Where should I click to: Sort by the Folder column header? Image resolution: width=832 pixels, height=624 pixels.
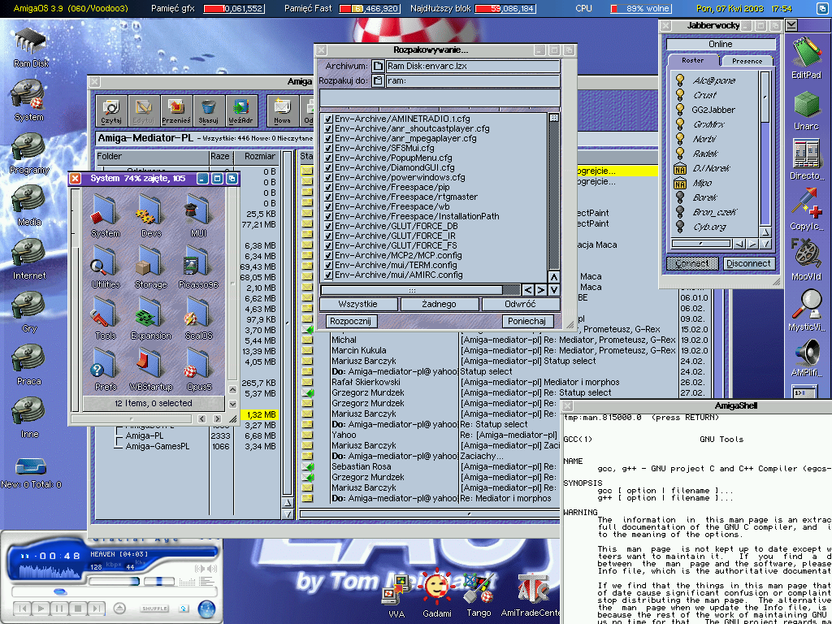(153, 157)
